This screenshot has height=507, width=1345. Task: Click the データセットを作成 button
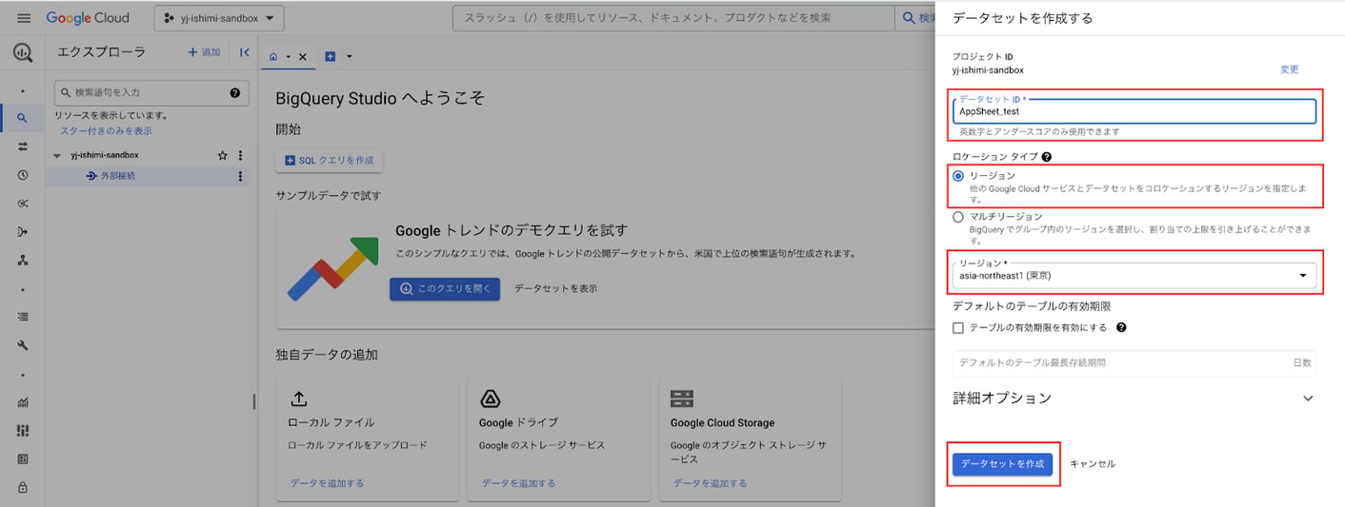[x=1002, y=463]
